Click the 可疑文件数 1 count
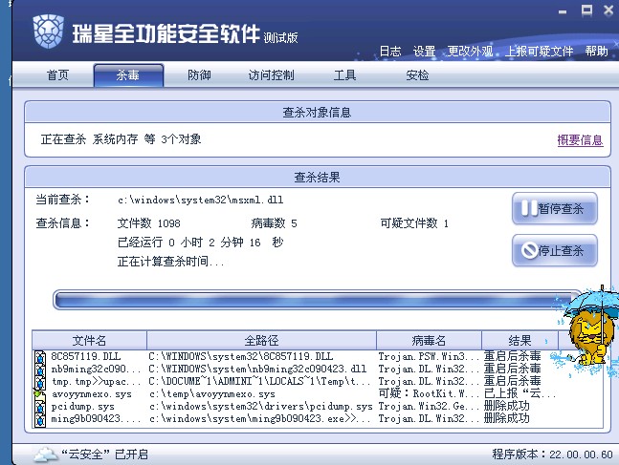Viewport: 619px width, 465px height. [414, 223]
